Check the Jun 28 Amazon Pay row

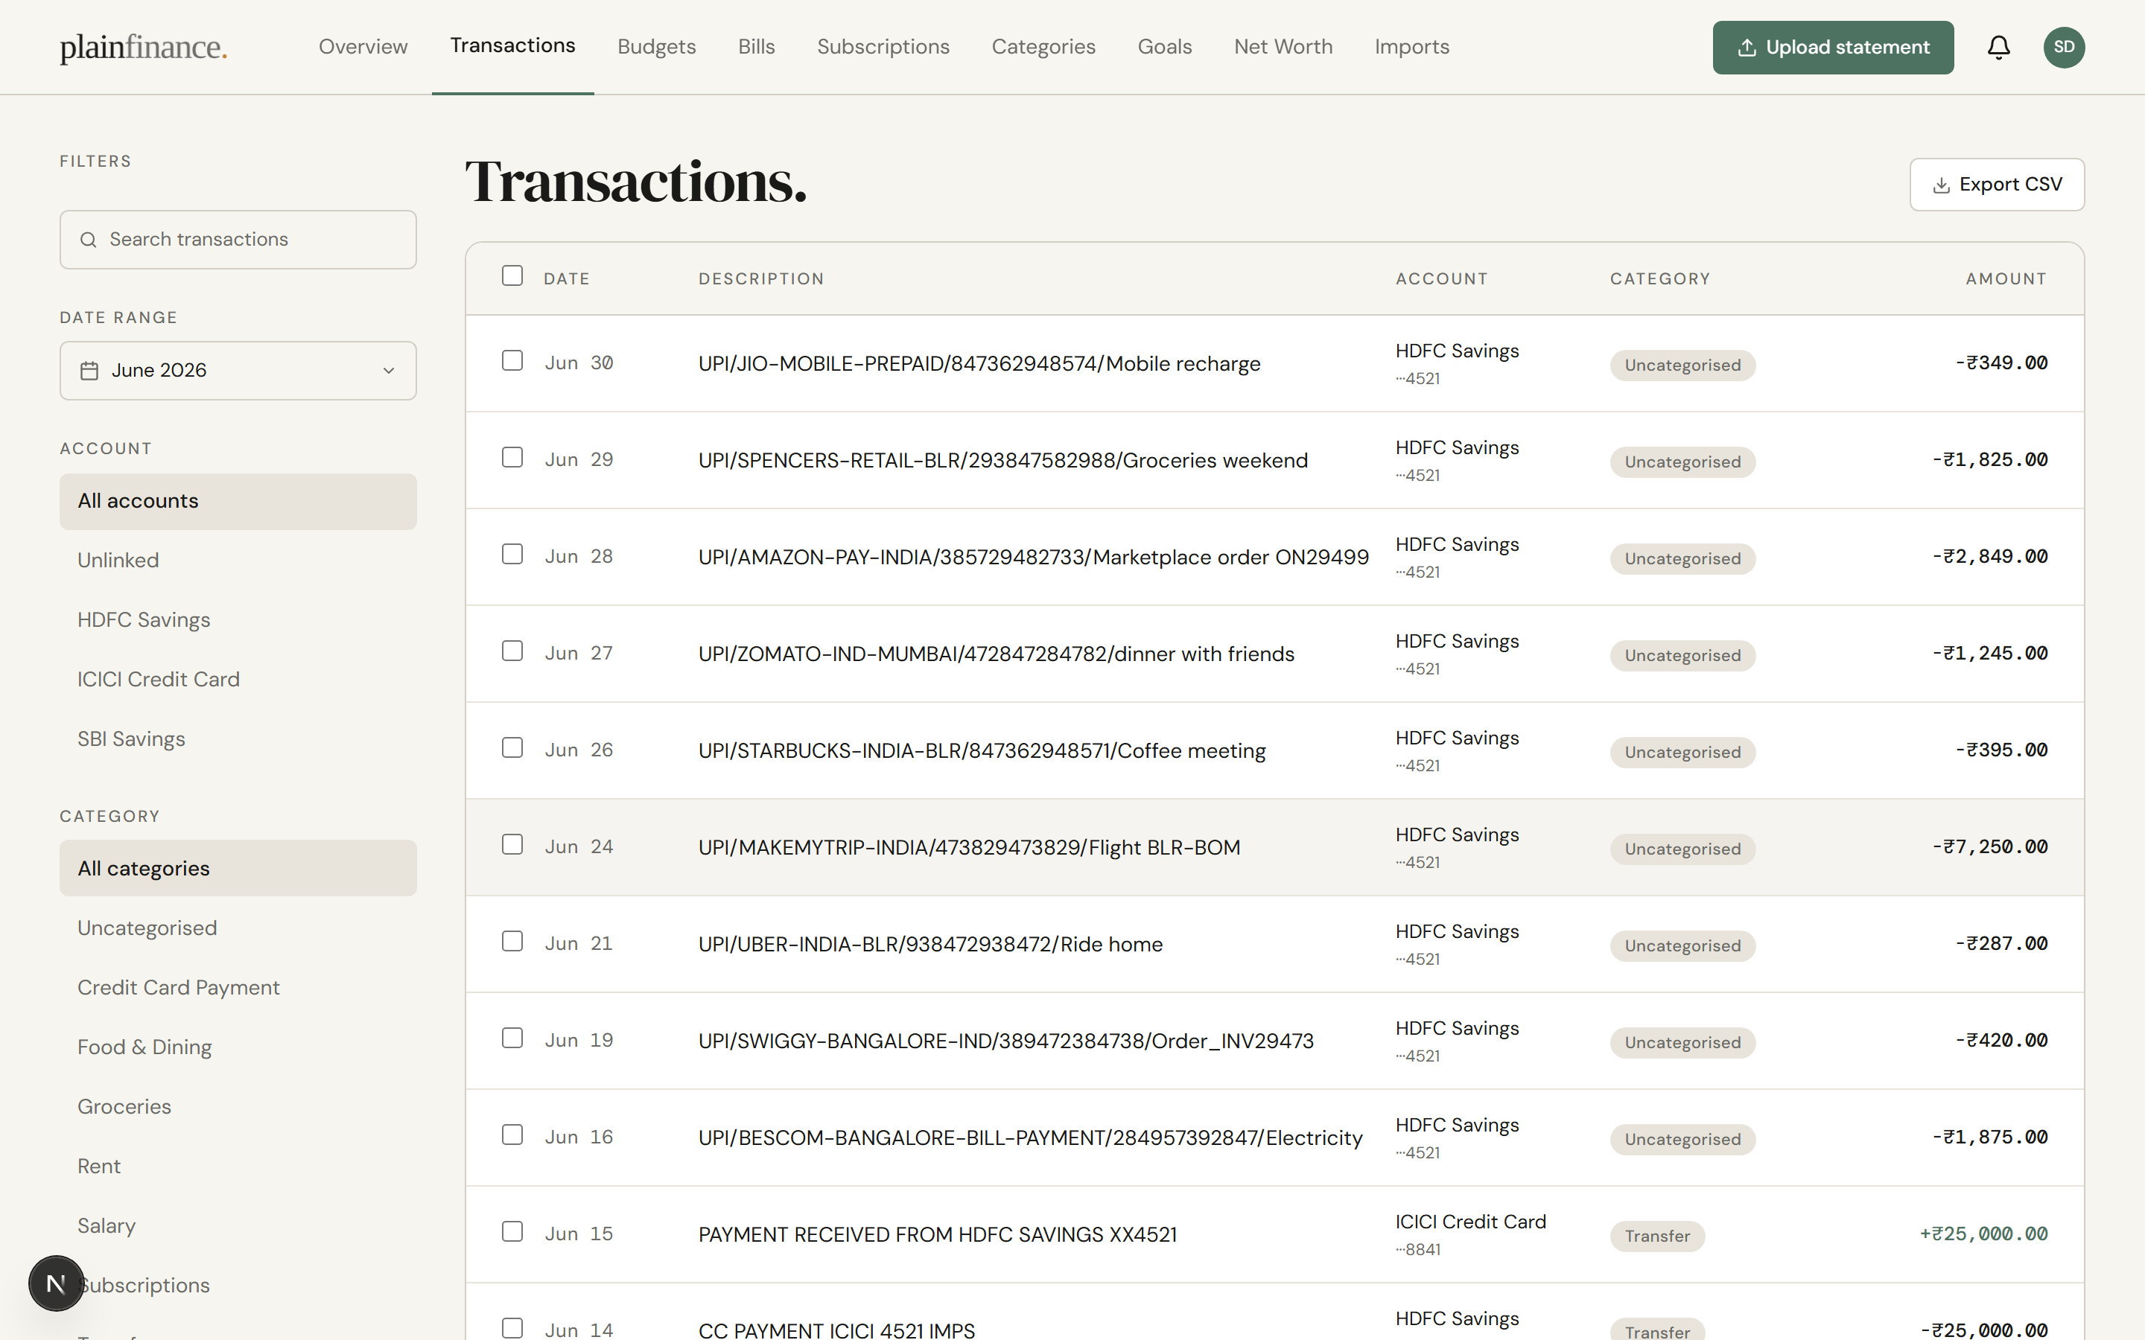pyautogui.click(x=512, y=554)
